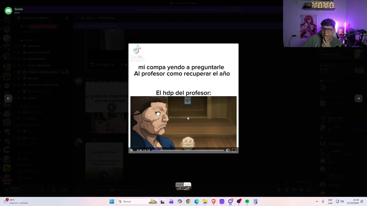Go to next media with right arrow

pos(358,98)
